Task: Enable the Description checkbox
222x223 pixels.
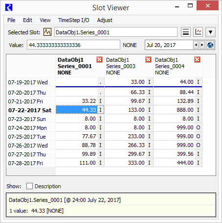Action: (29, 186)
